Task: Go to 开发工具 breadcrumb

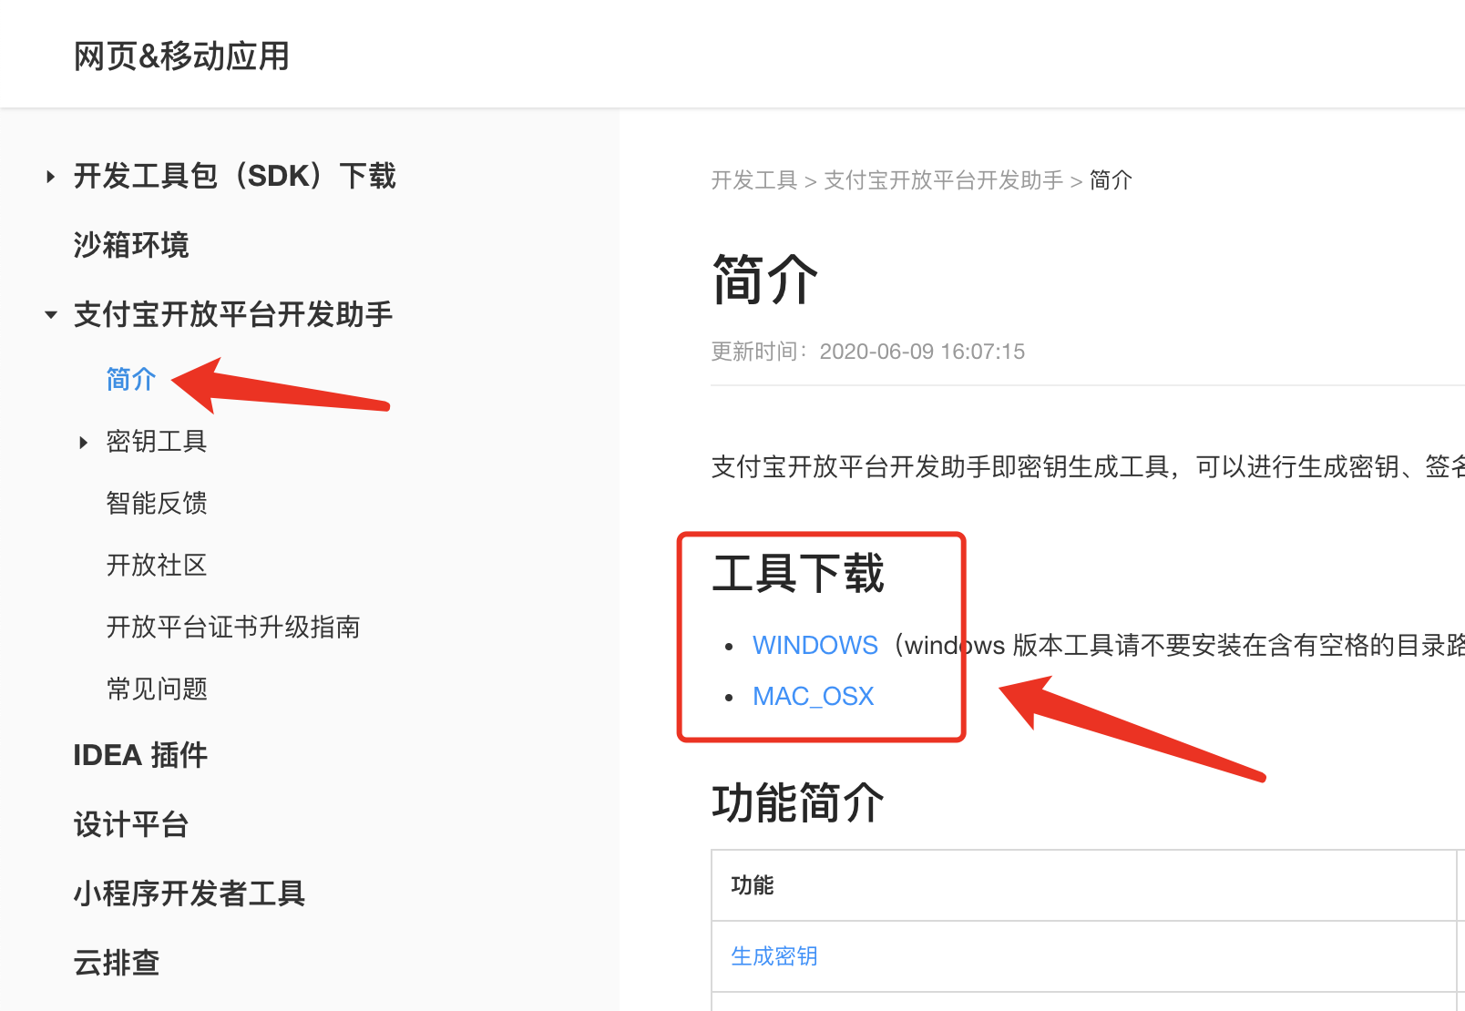Action: (754, 180)
